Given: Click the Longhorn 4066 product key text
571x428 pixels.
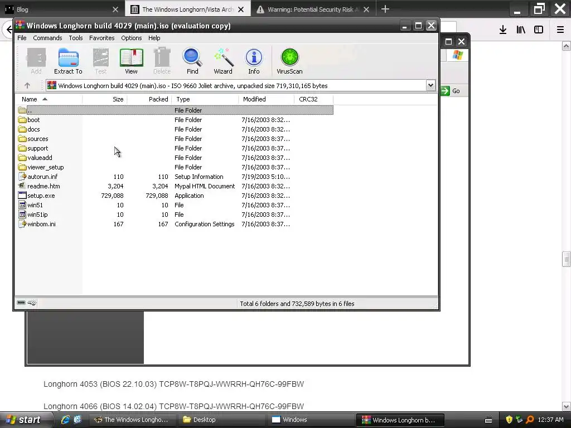Looking at the screenshot, I should 231,406.
